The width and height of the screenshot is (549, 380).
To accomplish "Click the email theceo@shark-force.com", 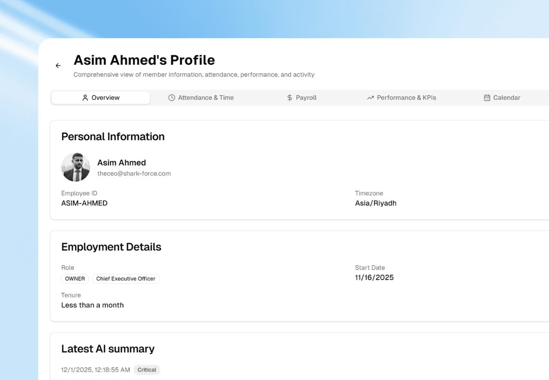I will coord(134,174).
